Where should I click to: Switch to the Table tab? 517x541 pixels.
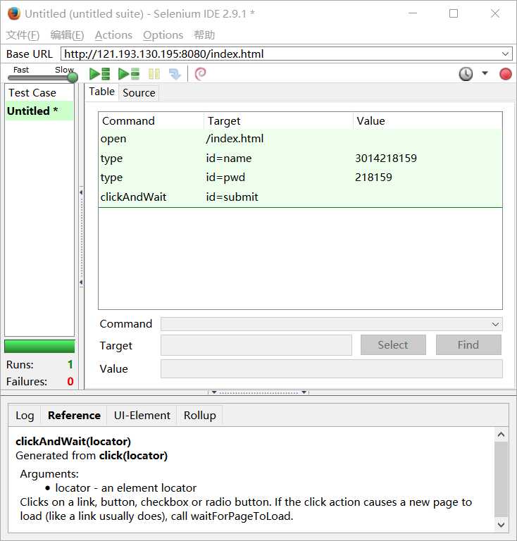(101, 92)
